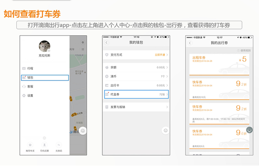Go back from the 我的出行券 screen
Image resolution: width=259 pixels, height=167 pixels.
point(190,43)
